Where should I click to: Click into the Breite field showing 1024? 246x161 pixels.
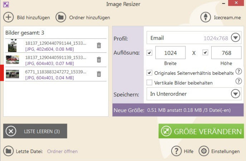[170, 53]
